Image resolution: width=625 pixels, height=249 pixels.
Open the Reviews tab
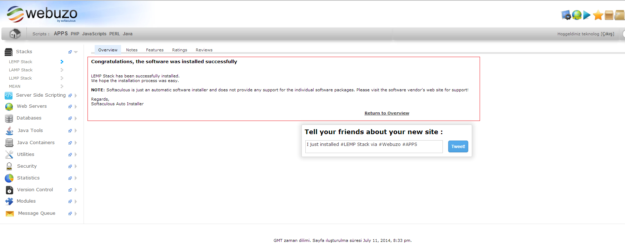(x=204, y=50)
